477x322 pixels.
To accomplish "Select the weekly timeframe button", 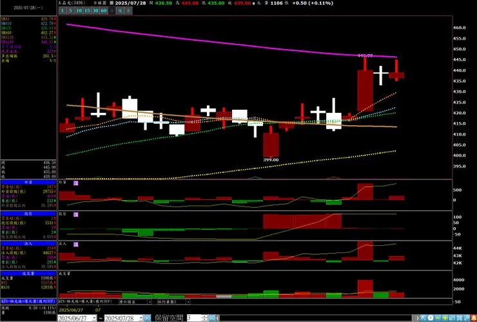I will click(x=120, y=11).
